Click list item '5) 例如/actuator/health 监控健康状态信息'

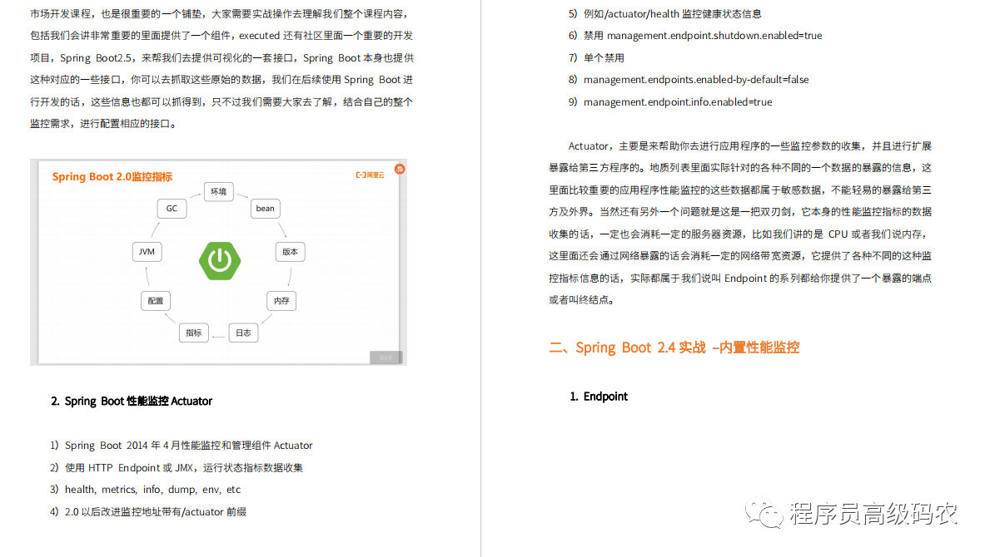tap(664, 14)
